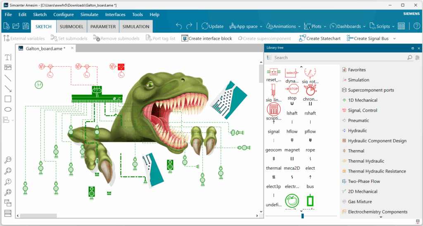This screenshot has height=226, width=423.
Task: Pick the Arrow drawing tool
Action: click(8, 88)
